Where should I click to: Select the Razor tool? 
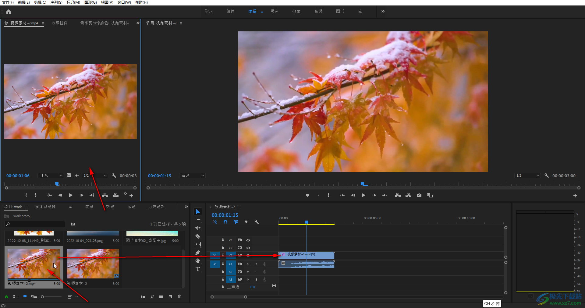tap(198, 236)
